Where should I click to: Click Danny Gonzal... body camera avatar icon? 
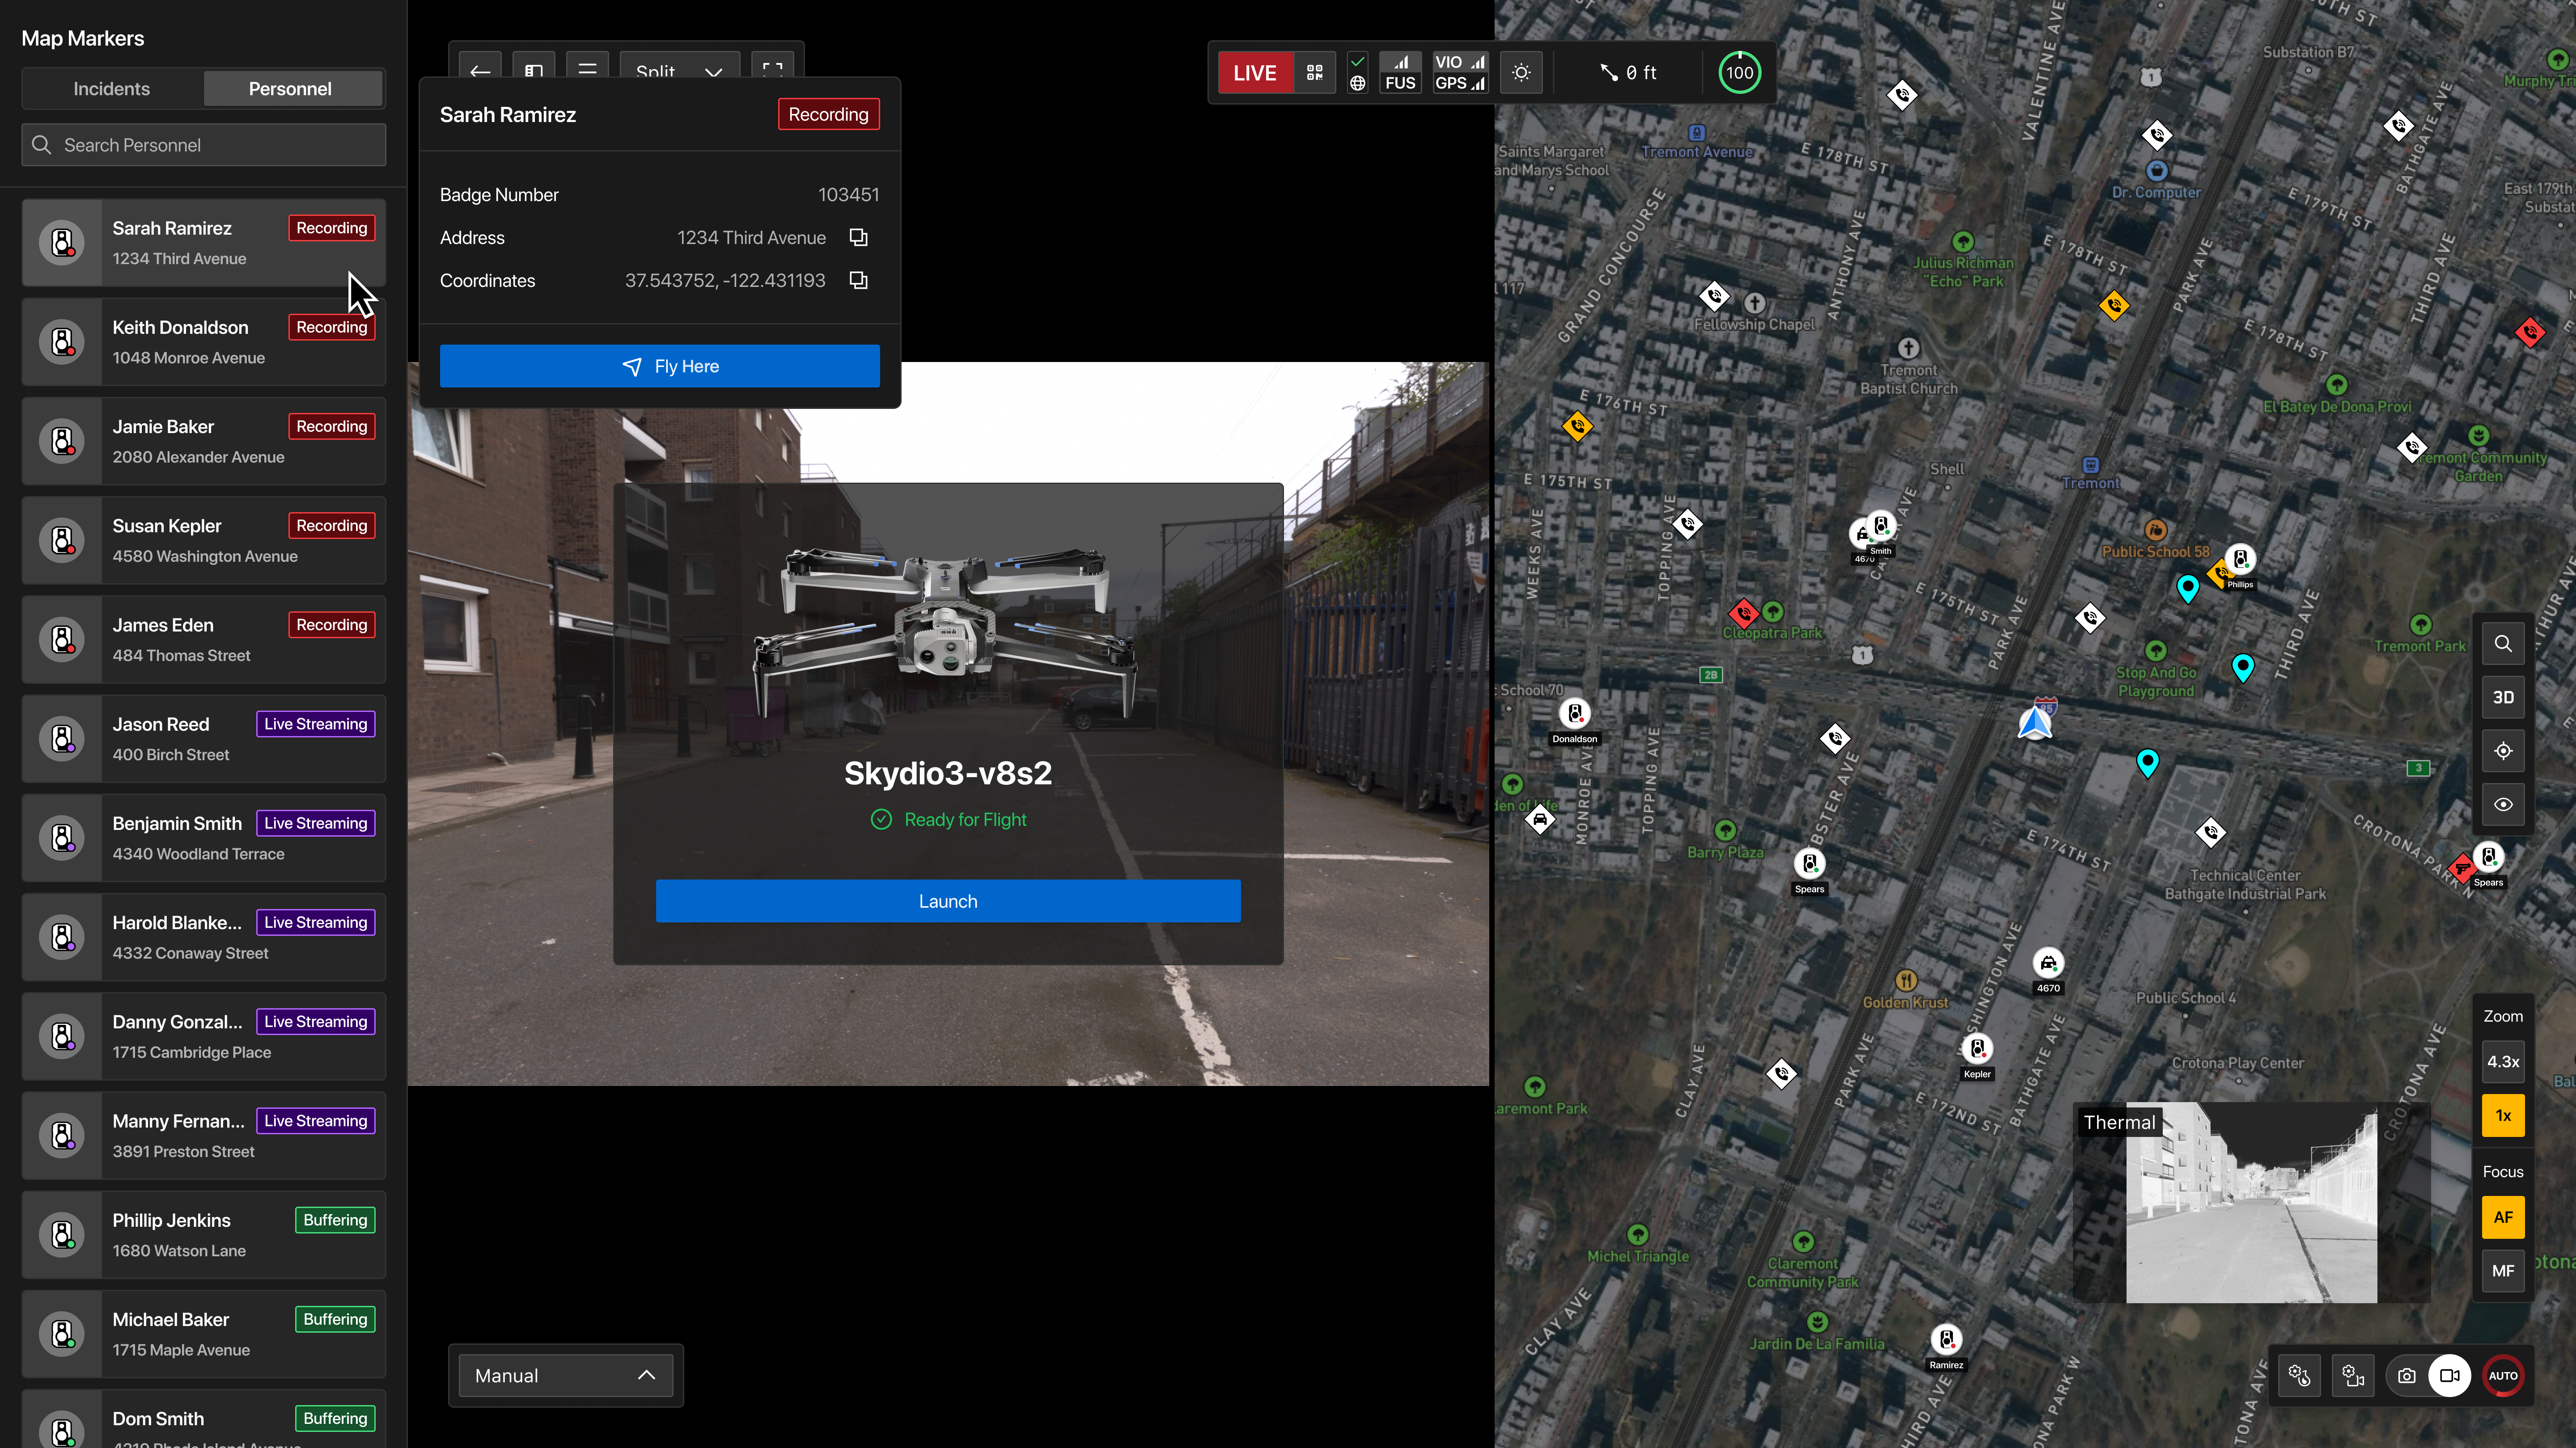[x=62, y=1036]
